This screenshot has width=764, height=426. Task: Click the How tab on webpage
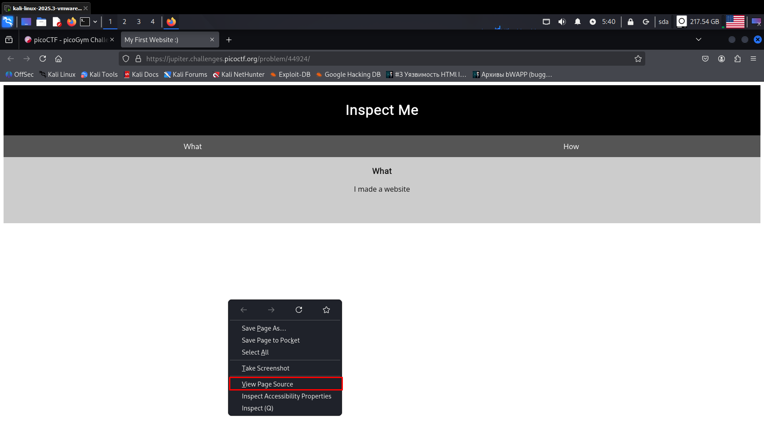click(x=571, y=146)
